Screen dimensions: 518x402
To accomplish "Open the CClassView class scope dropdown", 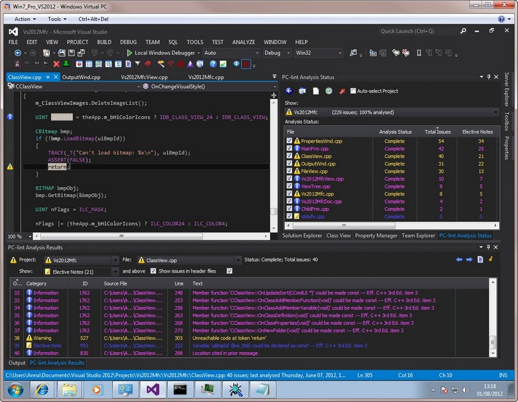I will pos(74,87).
